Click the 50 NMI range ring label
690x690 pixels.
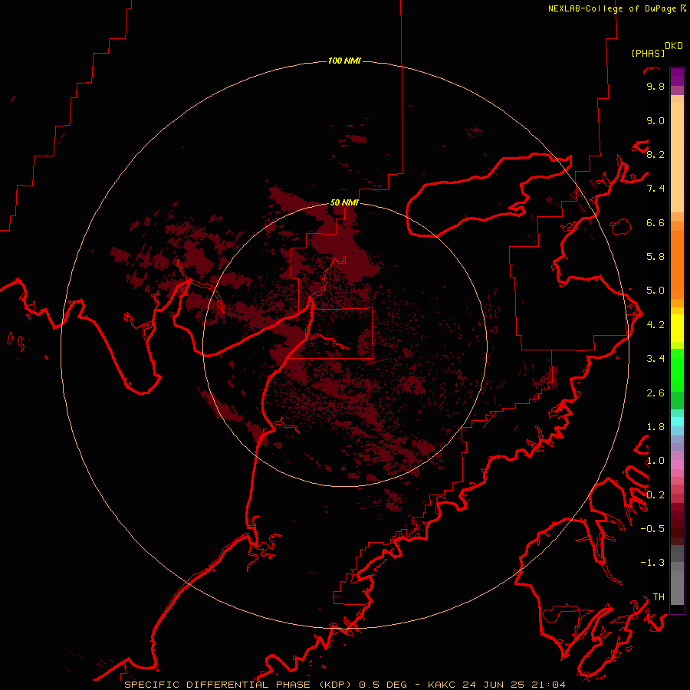[344, 202]
